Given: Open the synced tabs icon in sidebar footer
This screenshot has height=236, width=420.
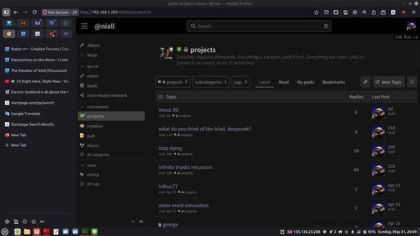Looking at the screenshot, I should tap(16, 221).
